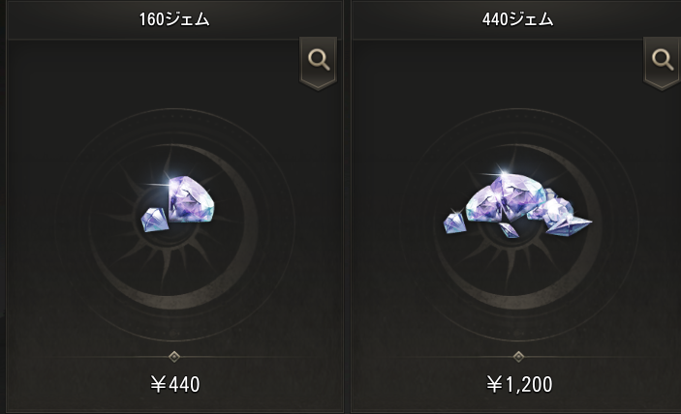
Task: Click the small blue gem in 160ジェム pack
Action: (155, 220)
